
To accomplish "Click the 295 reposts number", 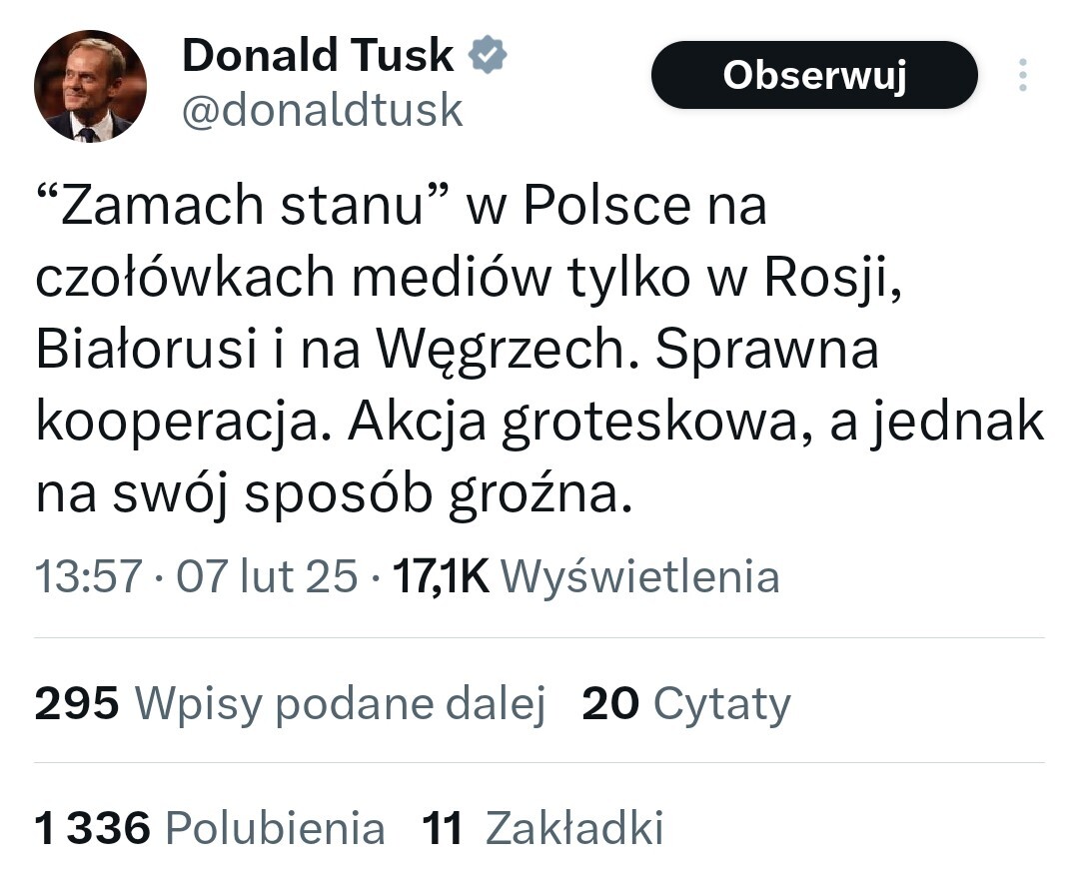I will click(77, 704).
